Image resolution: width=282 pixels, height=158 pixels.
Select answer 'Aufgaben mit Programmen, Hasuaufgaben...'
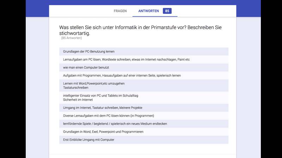pos(144,75)
